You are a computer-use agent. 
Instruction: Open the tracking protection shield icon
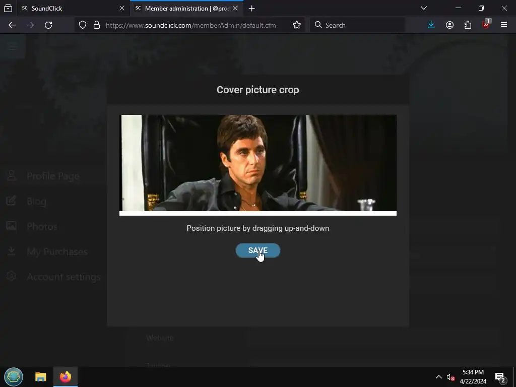coord(83,25)
